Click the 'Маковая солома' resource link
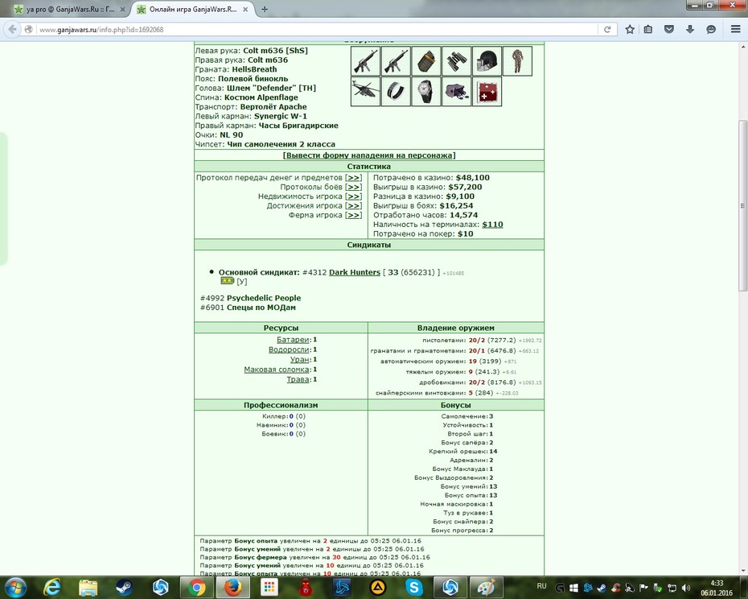Image resolution: width=748 pixels, height=599 pixels. pyautogui.click(x=277, y=370)
